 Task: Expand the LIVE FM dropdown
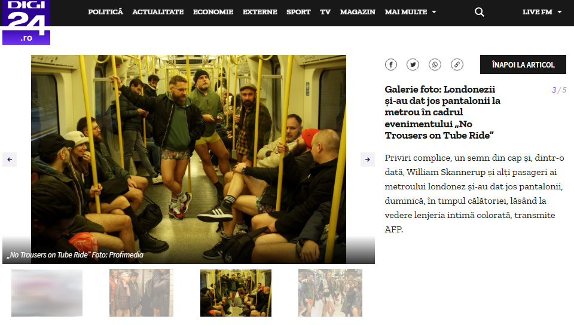pyautogui.click(x=542, y=12)
